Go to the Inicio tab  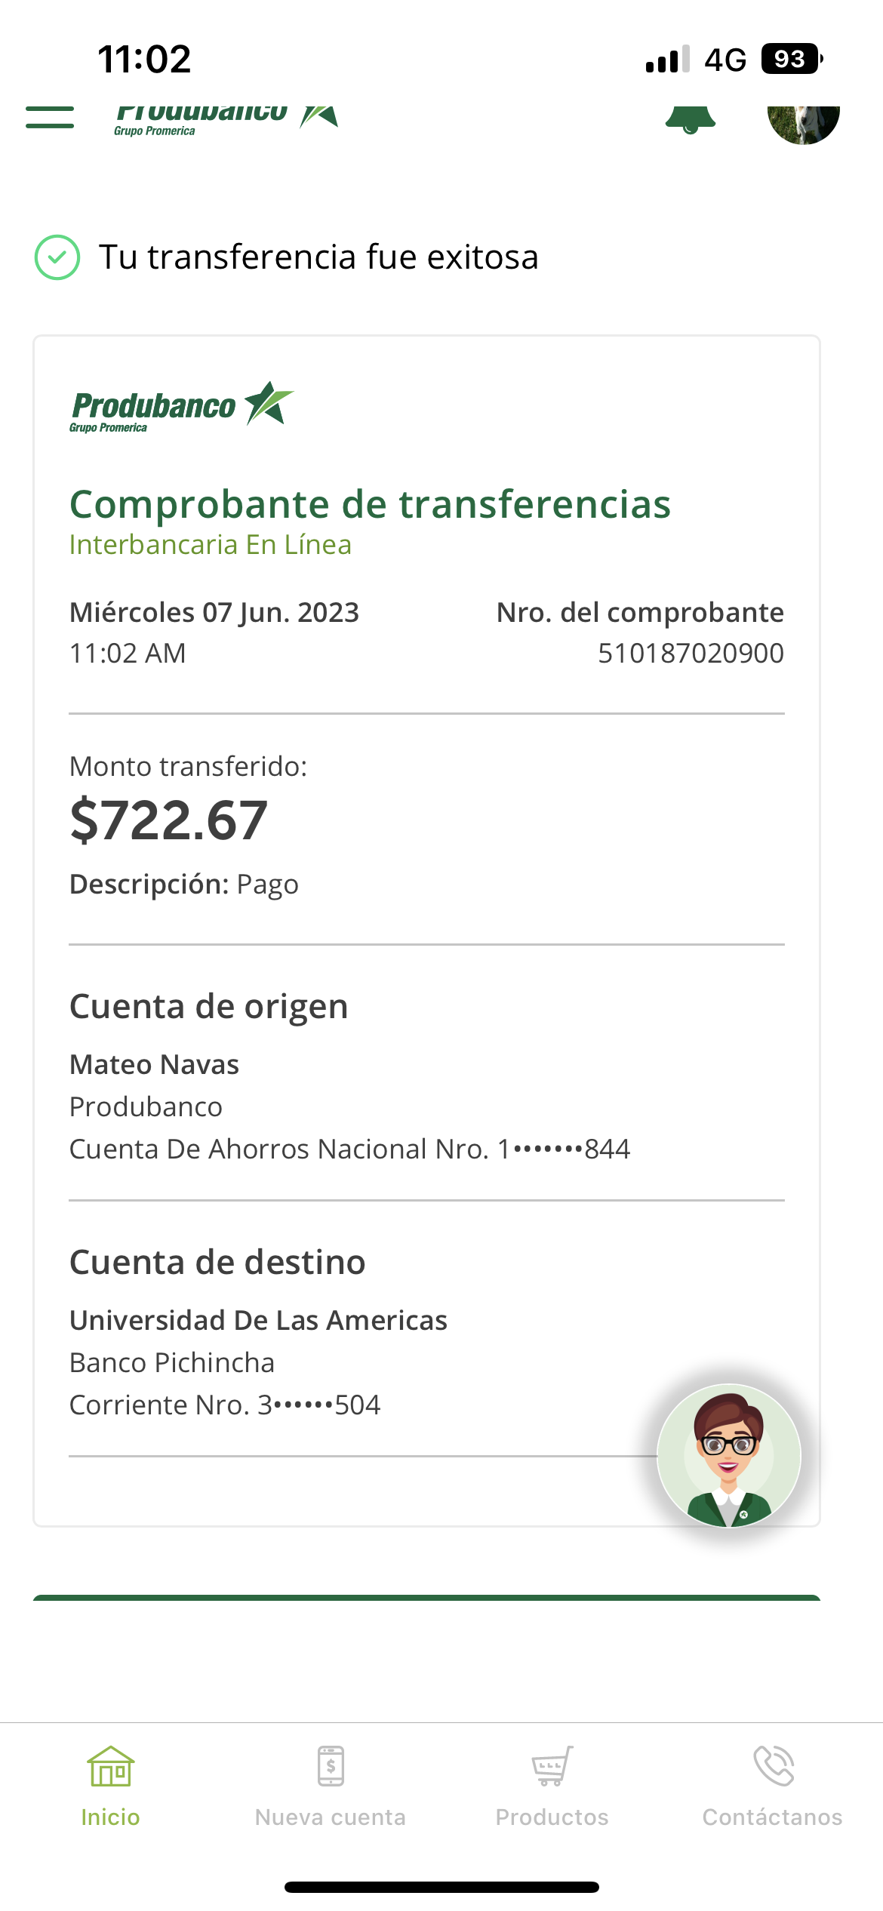click(110, 1817)
